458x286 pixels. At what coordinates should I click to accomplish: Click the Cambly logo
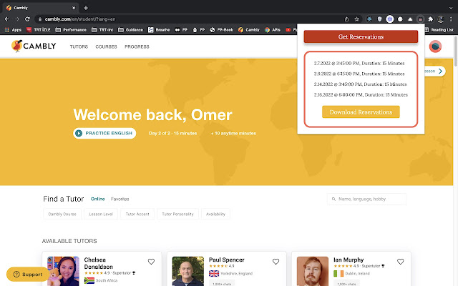[34, 46]
